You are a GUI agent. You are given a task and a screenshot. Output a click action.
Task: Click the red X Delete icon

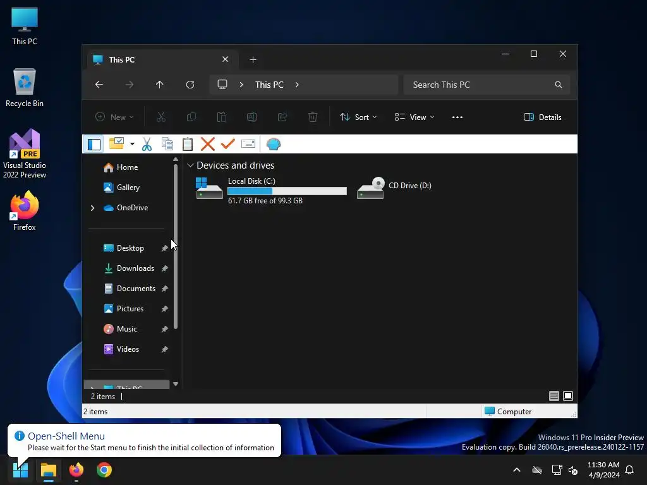207,144
